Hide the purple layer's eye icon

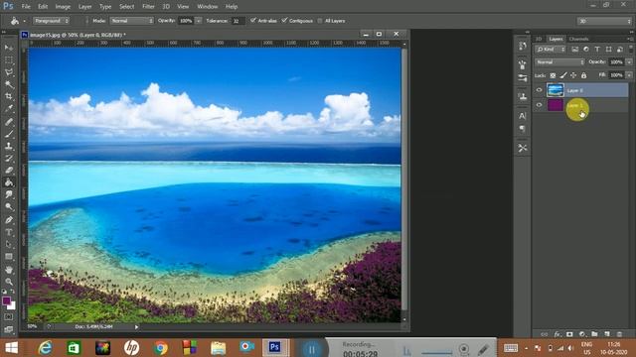click(x=539, y=105)
